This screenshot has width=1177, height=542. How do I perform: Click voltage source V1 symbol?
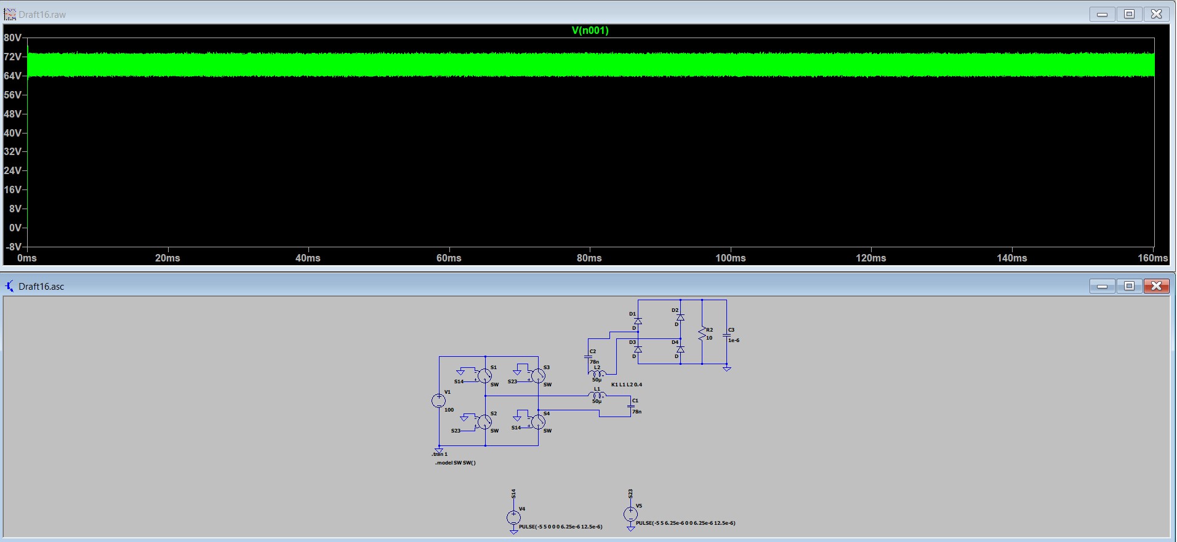[438, 401]
